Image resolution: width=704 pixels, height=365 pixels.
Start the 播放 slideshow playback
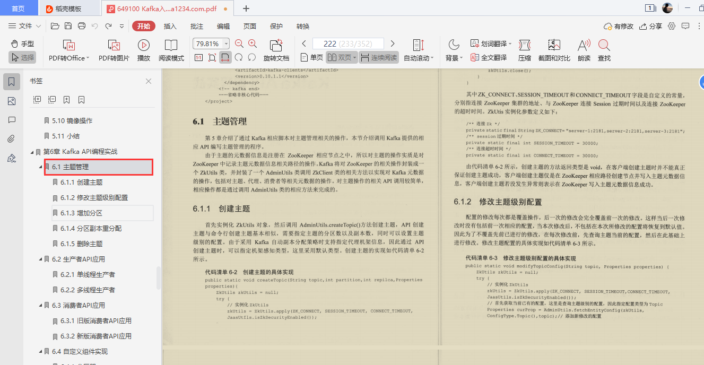click(x=143, y=50)
